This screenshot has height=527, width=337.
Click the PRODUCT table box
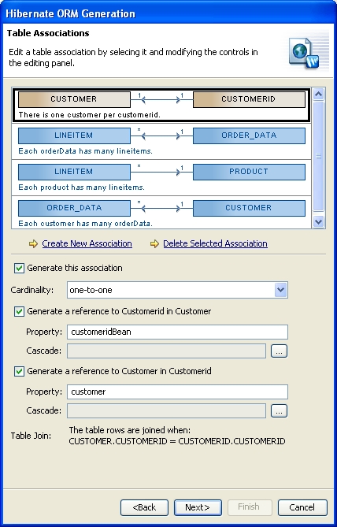click(249, 172)
